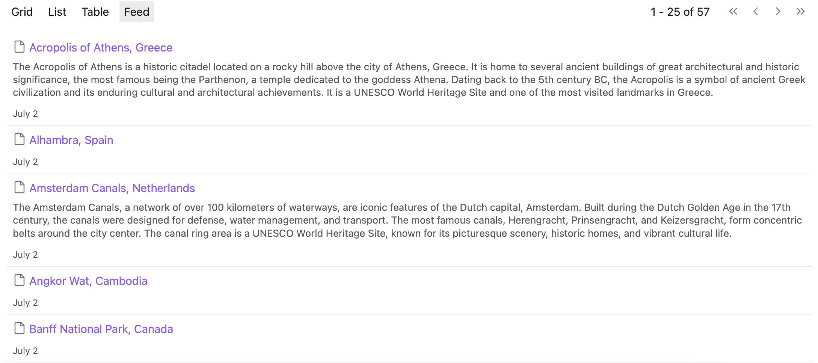Open the Alhambra, Spain page link
Screen dimensions: 818x363
point(71,140)
